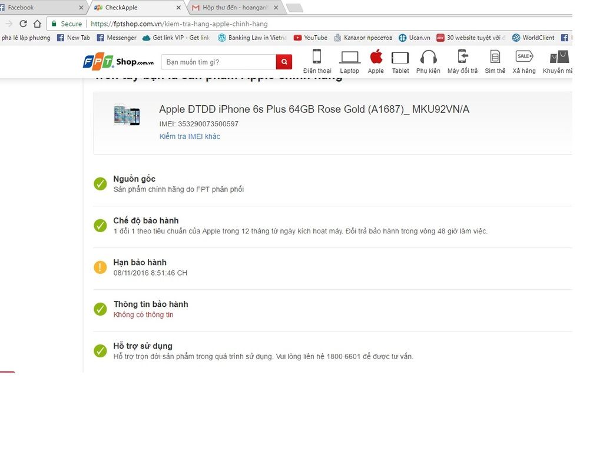Screen dimensions: 603x452
Task: Close the Facebook tab
Action: pos(81,7)
